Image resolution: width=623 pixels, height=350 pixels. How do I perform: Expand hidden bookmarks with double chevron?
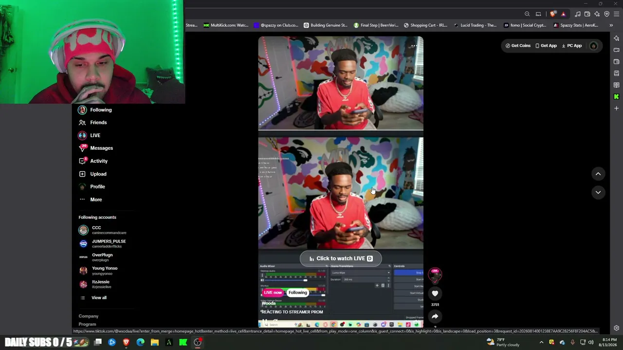point(610,25)
